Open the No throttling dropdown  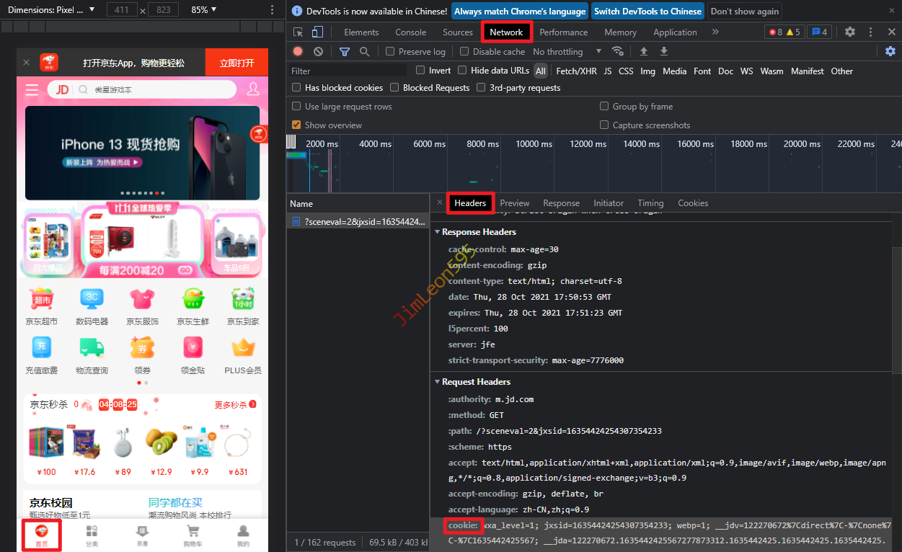tap(567, 52)
